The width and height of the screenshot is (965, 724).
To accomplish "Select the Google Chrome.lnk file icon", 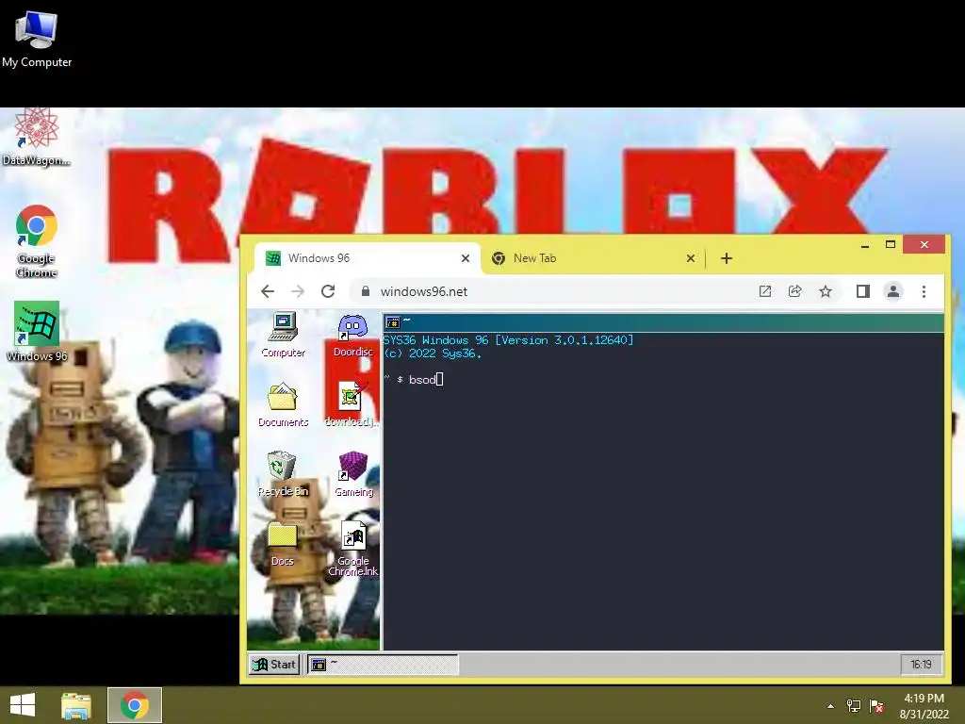I will [x=353, y=550].
